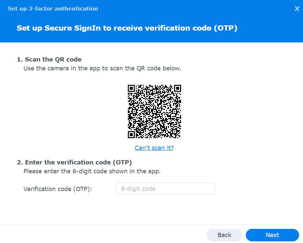
Task: Select the "1. Scan the QR code" heading
Action: [49, 60]
